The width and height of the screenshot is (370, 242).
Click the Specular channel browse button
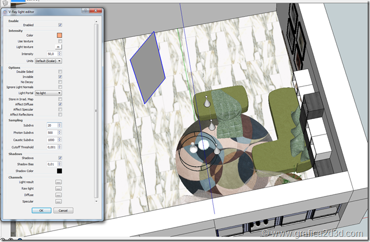58,202
